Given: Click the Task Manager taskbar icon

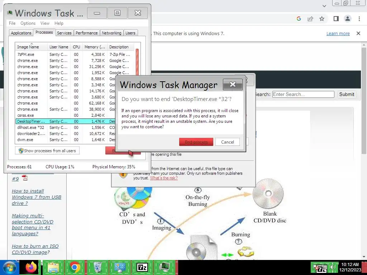Looking at the screenshot, I should tap(165, 267).
